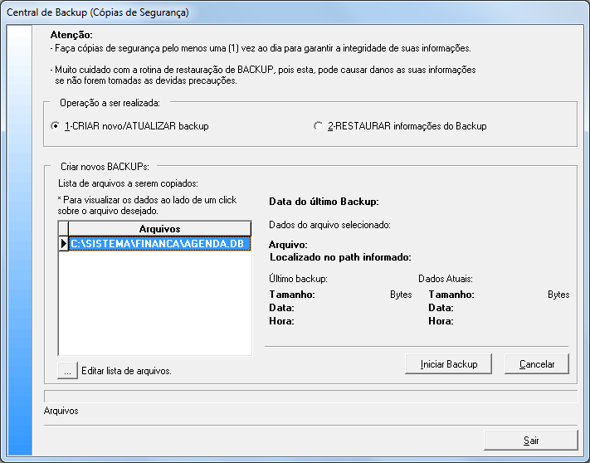
Task: Click the empty backup progress bar
Action: tap(309, 396)
